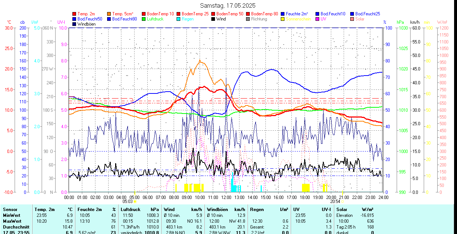Click the Bod.Feucht80 legend label
Image resolution: width=457 pixels, height=234 pixels.
[124, 19]
